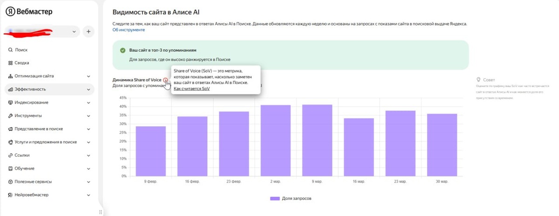Expand Оптимизация сайта chevron
This screenshot has height=216, width=559.
89,76
